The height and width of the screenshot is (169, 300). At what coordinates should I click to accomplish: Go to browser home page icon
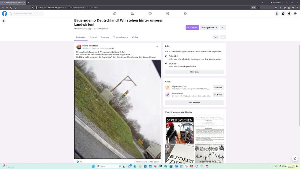(x=15, y=8)
